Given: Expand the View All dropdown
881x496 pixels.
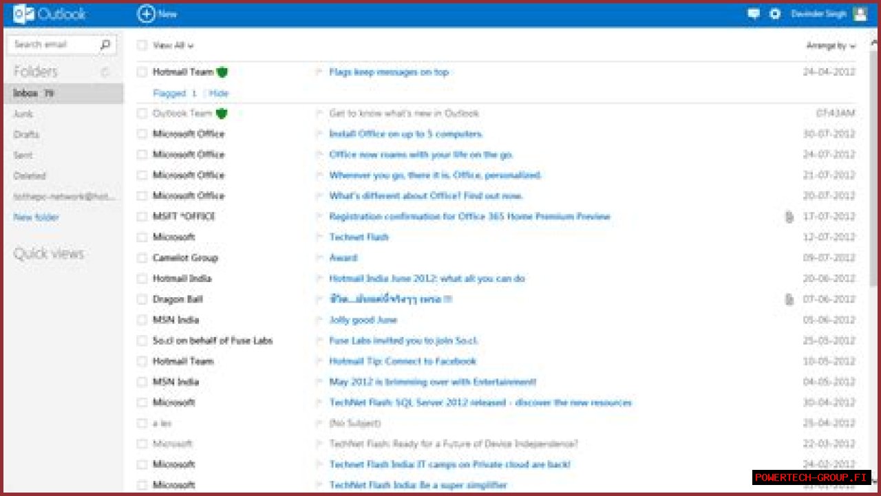Looking at the screenshot, I should pos(173,45).
